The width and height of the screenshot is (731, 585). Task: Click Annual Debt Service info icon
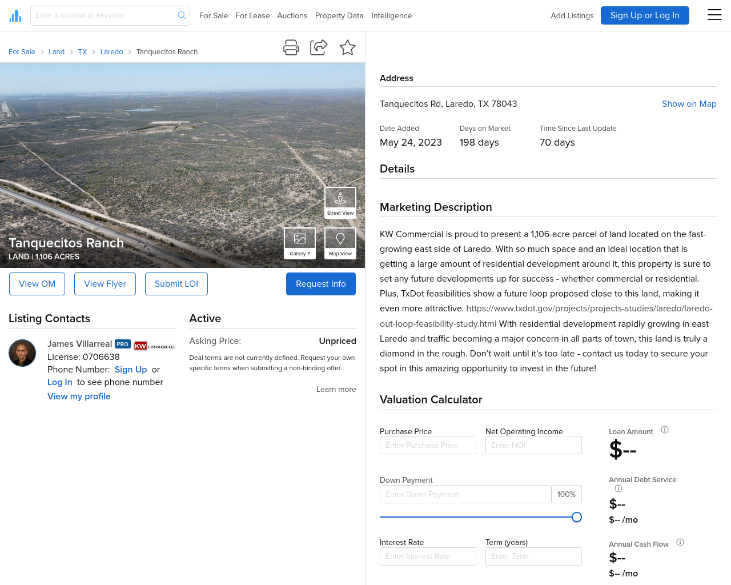click(x=618, y=488)
